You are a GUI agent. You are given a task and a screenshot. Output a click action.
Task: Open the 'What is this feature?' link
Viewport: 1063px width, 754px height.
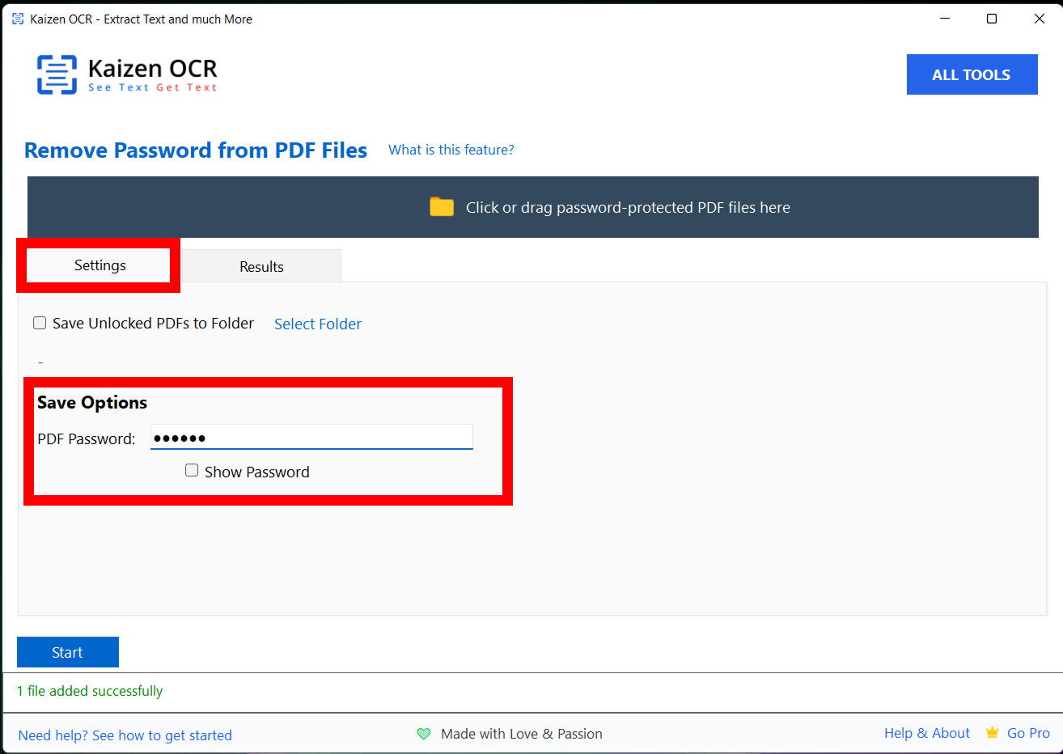[451, 150]
